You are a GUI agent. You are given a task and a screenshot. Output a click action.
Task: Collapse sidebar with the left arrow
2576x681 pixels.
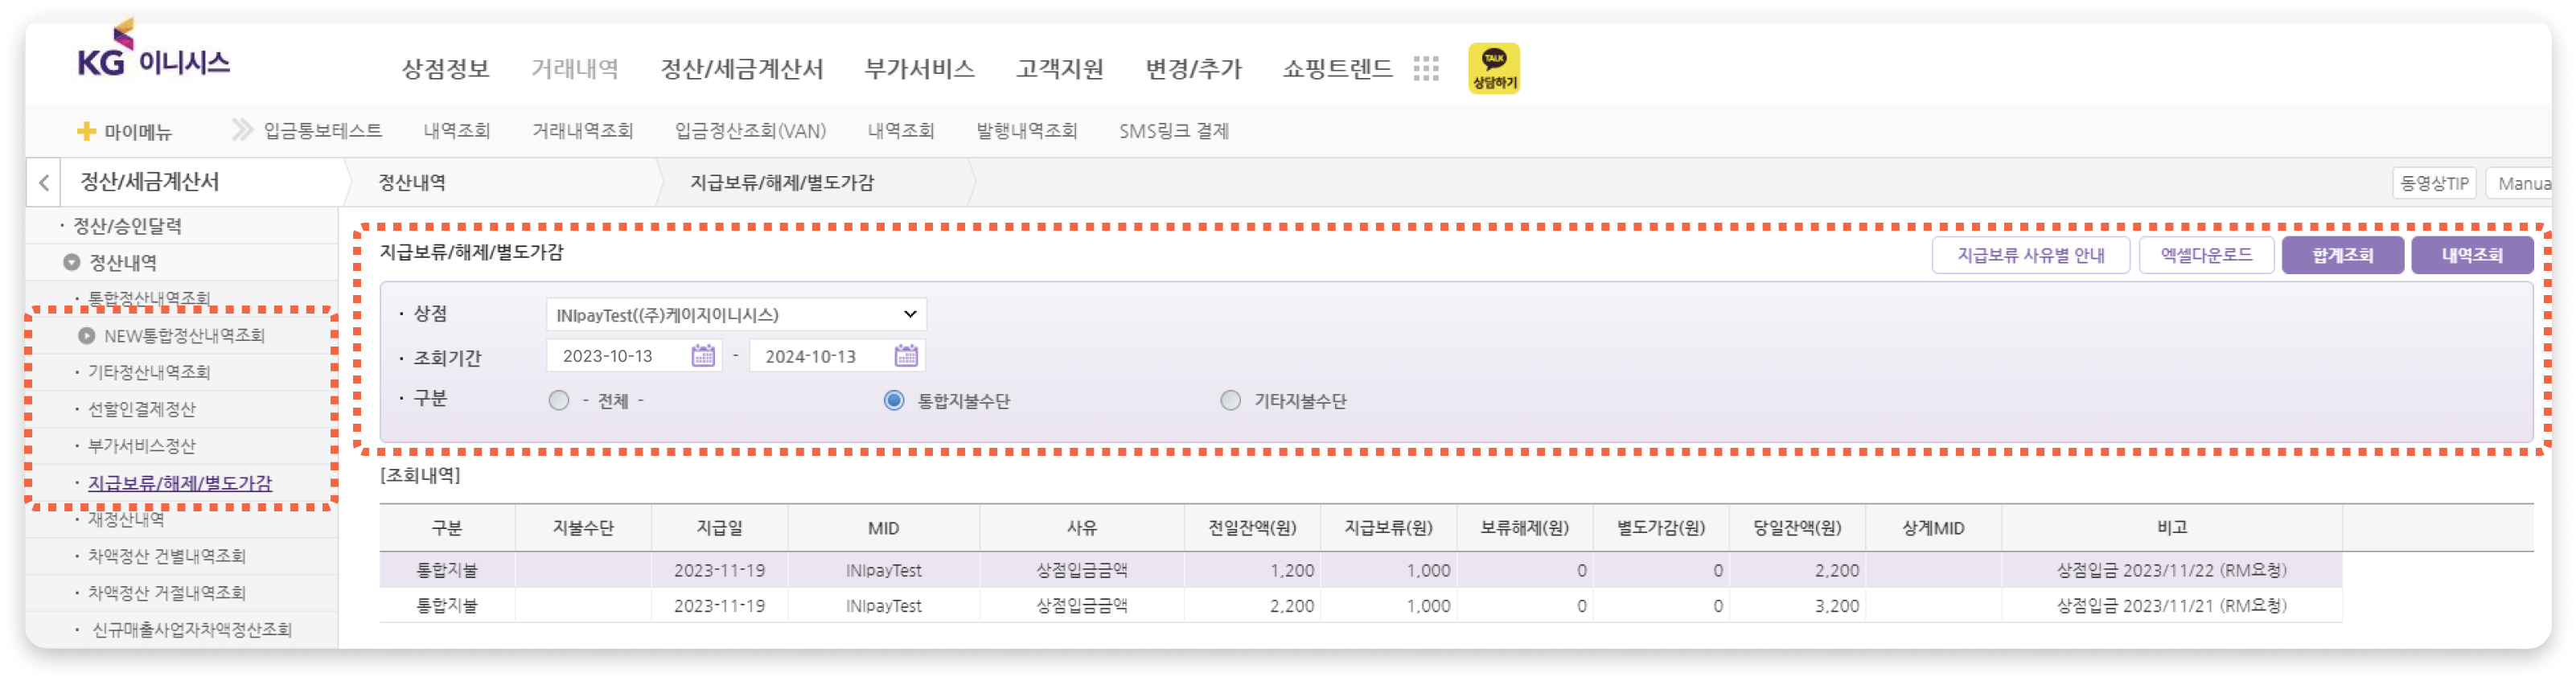[x=44, y=182]
